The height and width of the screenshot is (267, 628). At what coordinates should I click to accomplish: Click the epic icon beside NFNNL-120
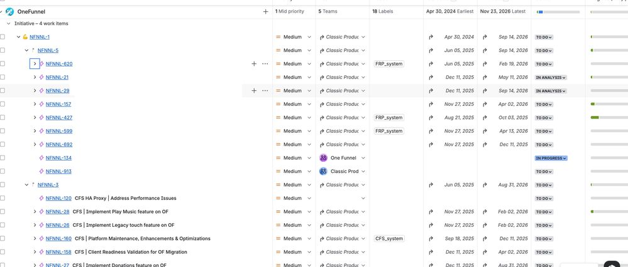41,198
